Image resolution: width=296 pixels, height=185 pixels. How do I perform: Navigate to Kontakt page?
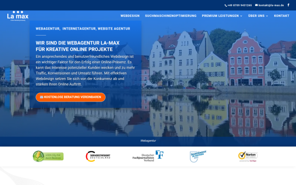[282, 16]
